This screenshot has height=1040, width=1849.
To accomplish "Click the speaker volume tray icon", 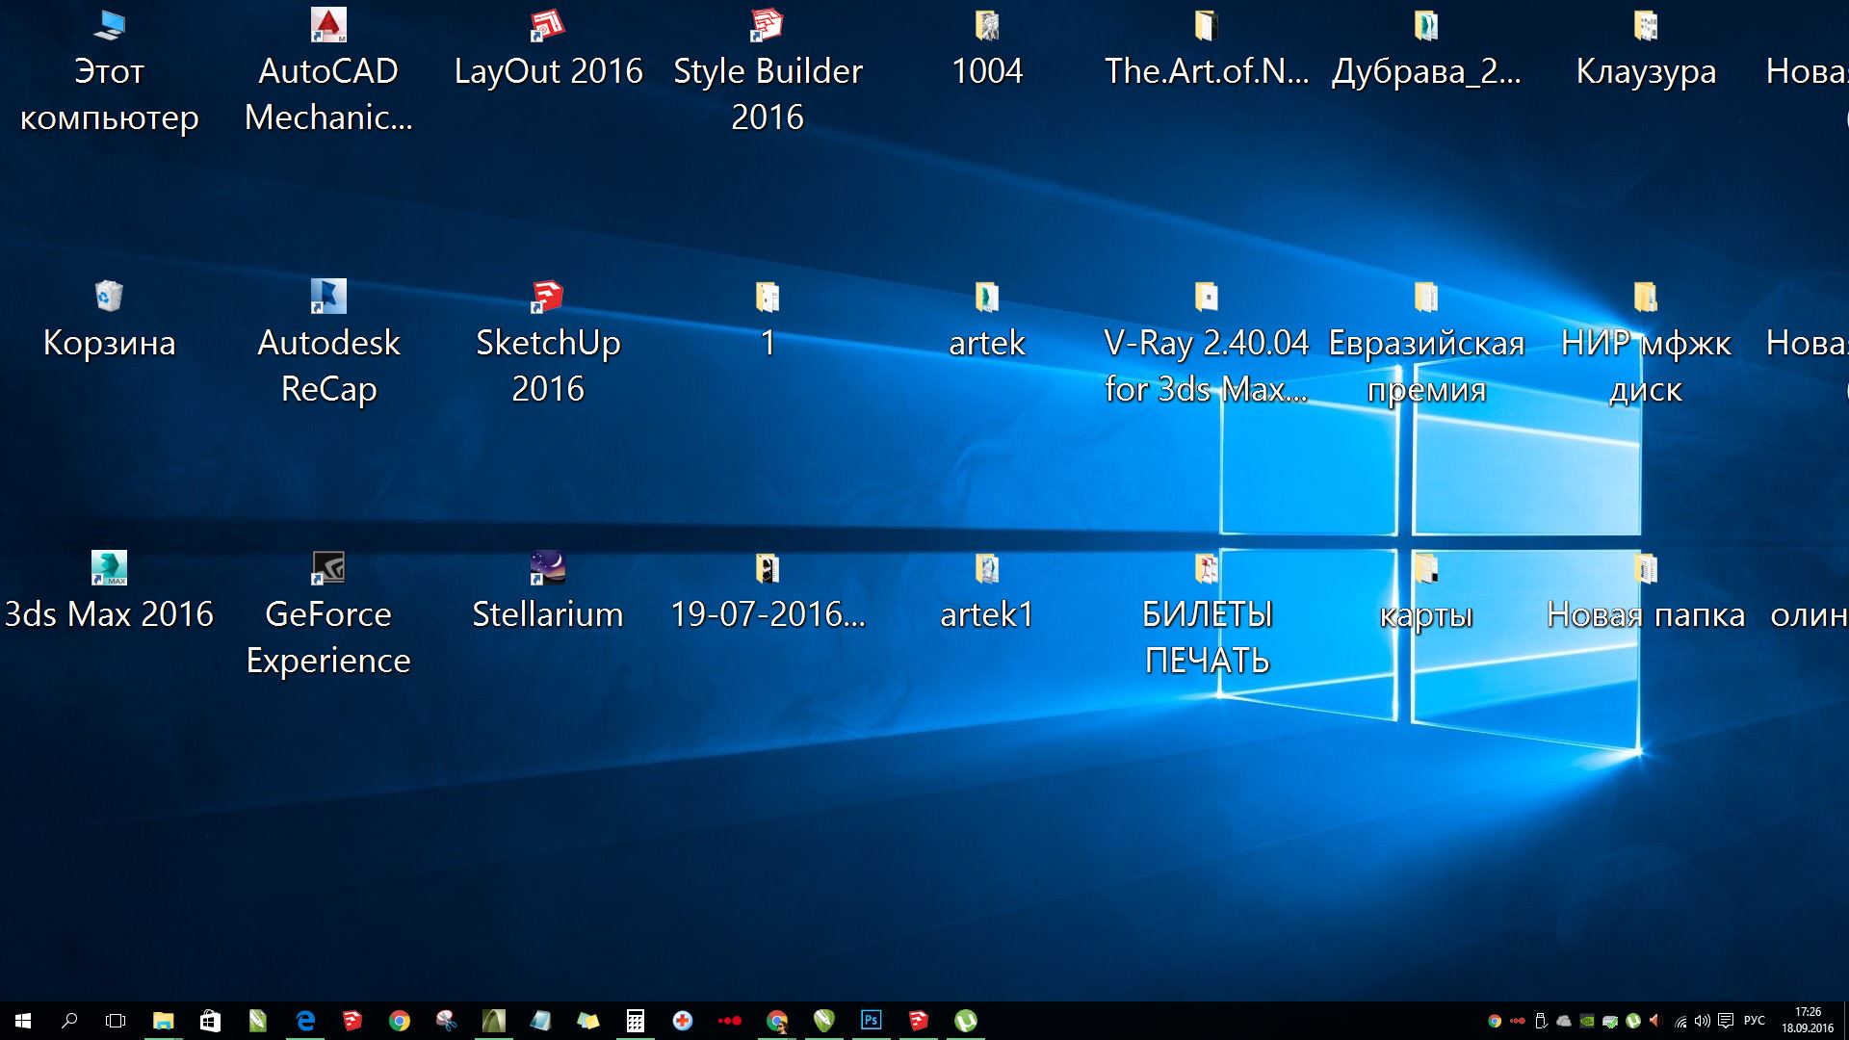I will point(1702,1021).
